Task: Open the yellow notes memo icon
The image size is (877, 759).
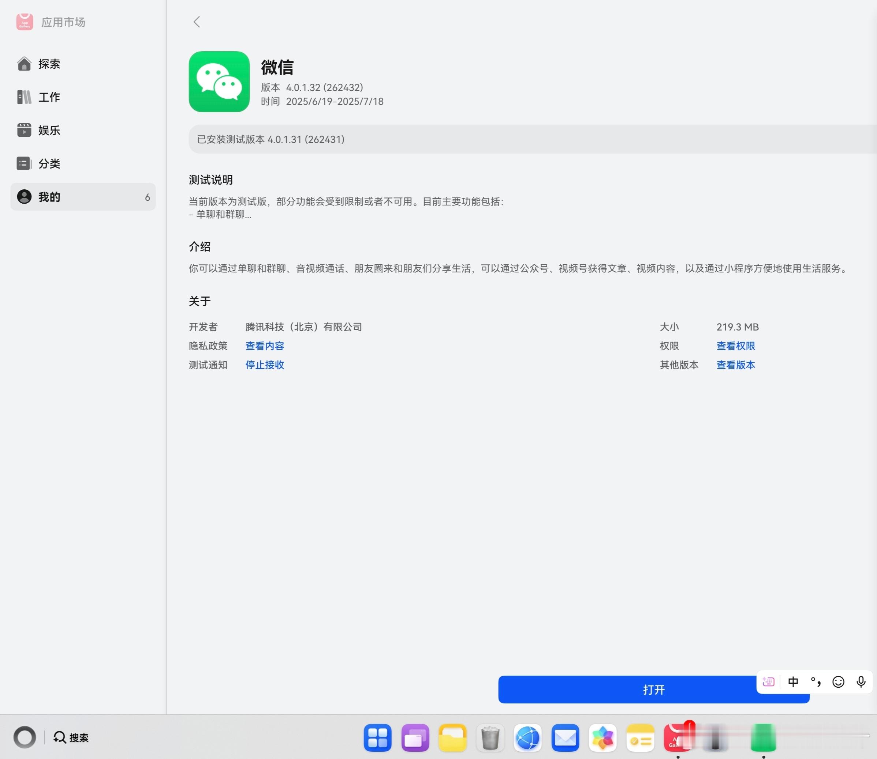Action: [640, 738]
